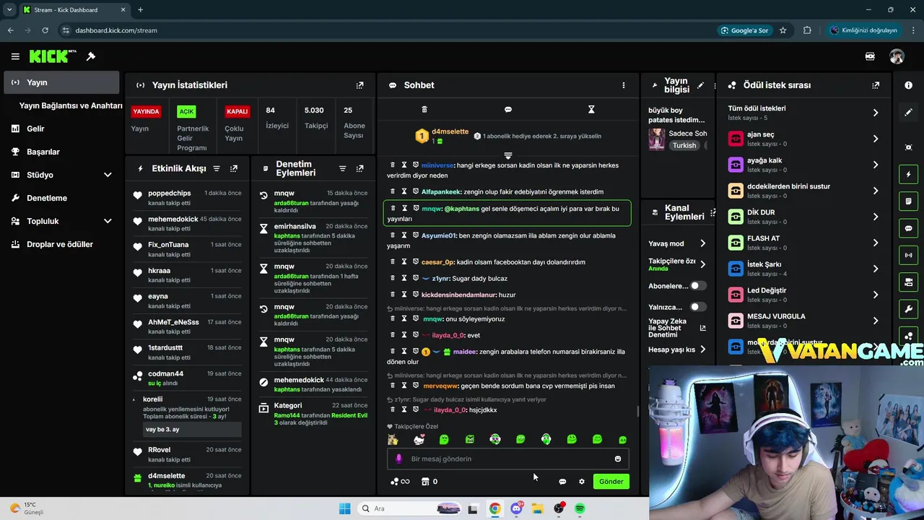Click the hourglass icon in chat toolbar
The width and height of the screenshot is (924, 520).
[591, 109]
